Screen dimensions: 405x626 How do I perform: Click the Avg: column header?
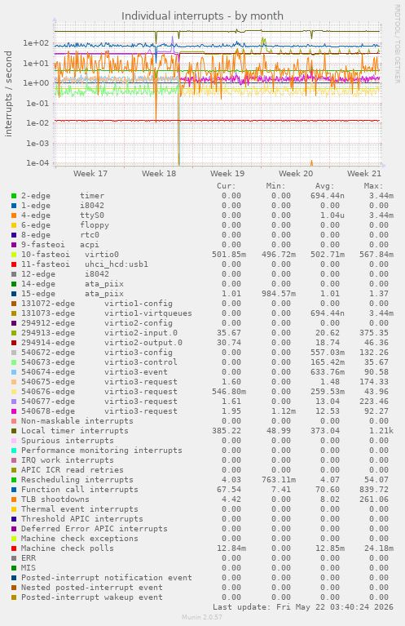pos(324,186)
